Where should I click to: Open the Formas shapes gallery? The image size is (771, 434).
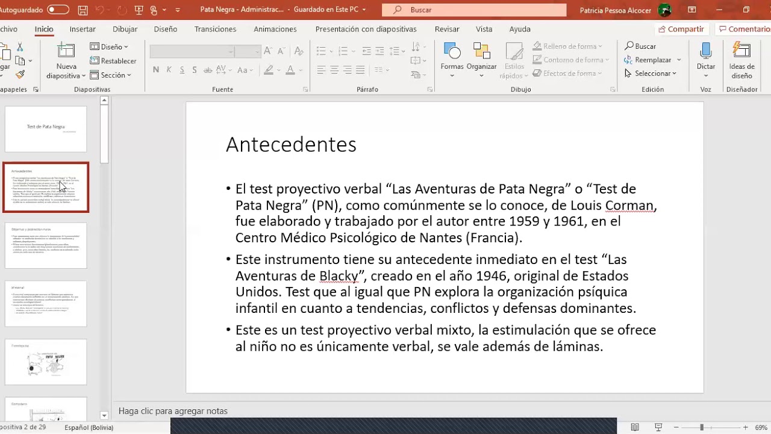(x=452, y=60)
